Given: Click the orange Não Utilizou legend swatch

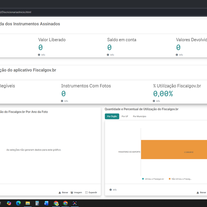Looking at the screenshot, I should coord(170,179).
